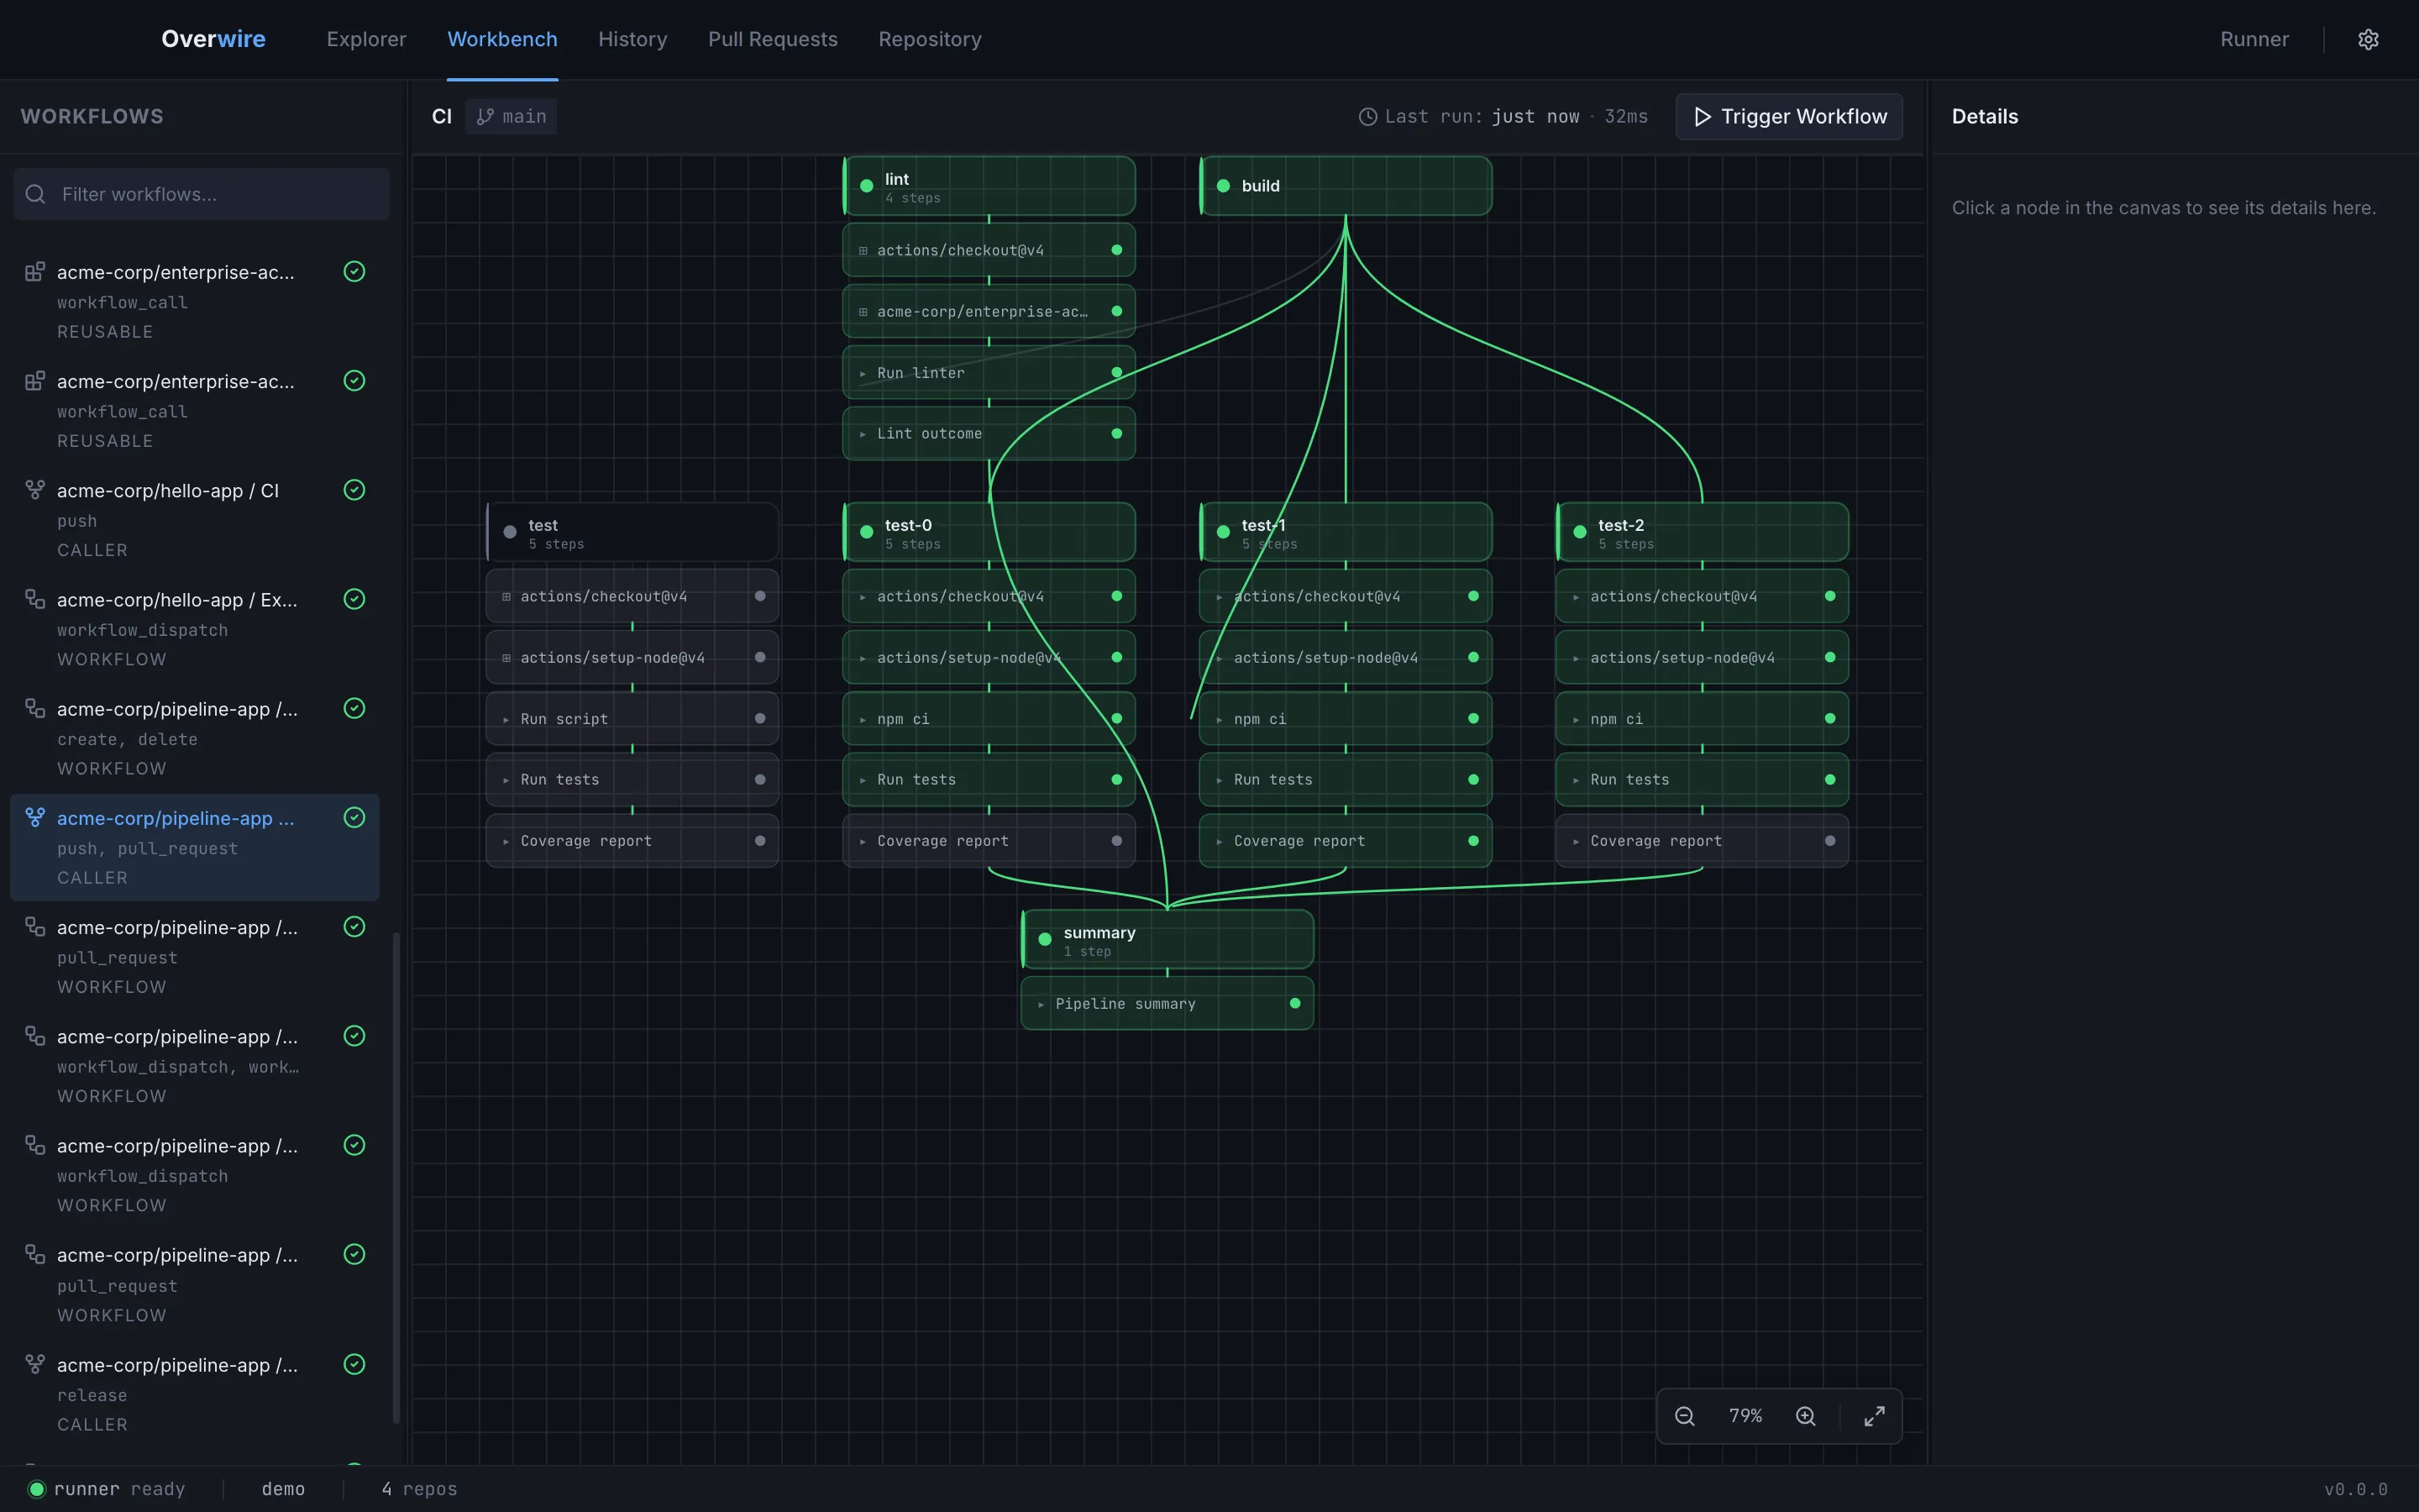Screen dimensions: 2419x1512
Task: Click the '4 repos' status bar entry
Action: click(x=420, y=1489)
